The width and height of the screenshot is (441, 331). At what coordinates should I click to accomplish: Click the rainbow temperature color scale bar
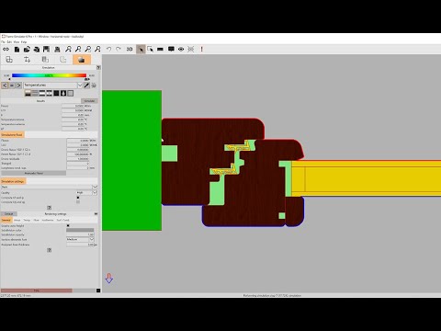(x=49, y=75)
